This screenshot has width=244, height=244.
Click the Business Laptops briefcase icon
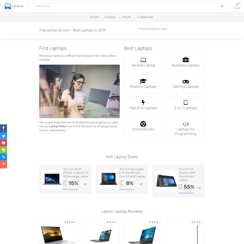tap(186, 59)
